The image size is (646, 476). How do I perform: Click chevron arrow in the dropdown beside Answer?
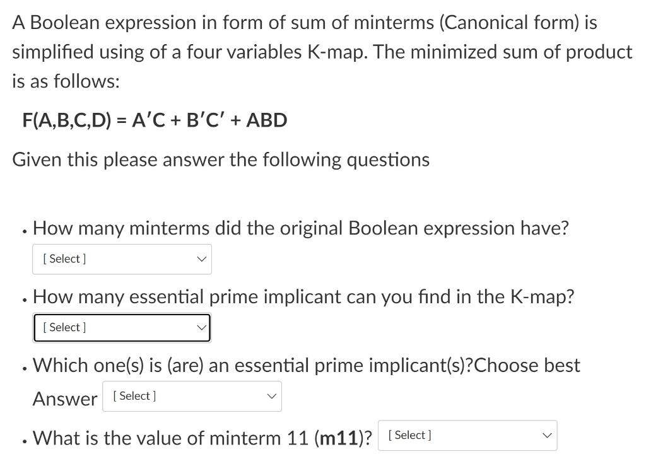pos(271,397)
